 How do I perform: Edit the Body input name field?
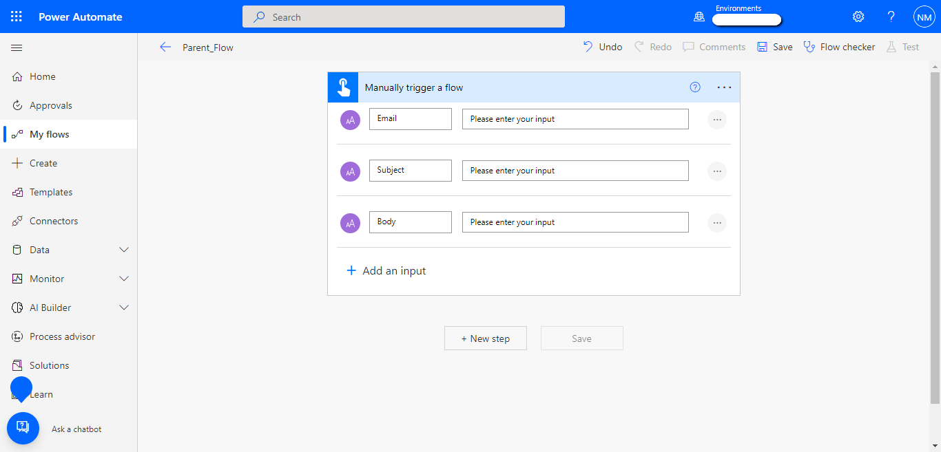(x=411, y=222)
